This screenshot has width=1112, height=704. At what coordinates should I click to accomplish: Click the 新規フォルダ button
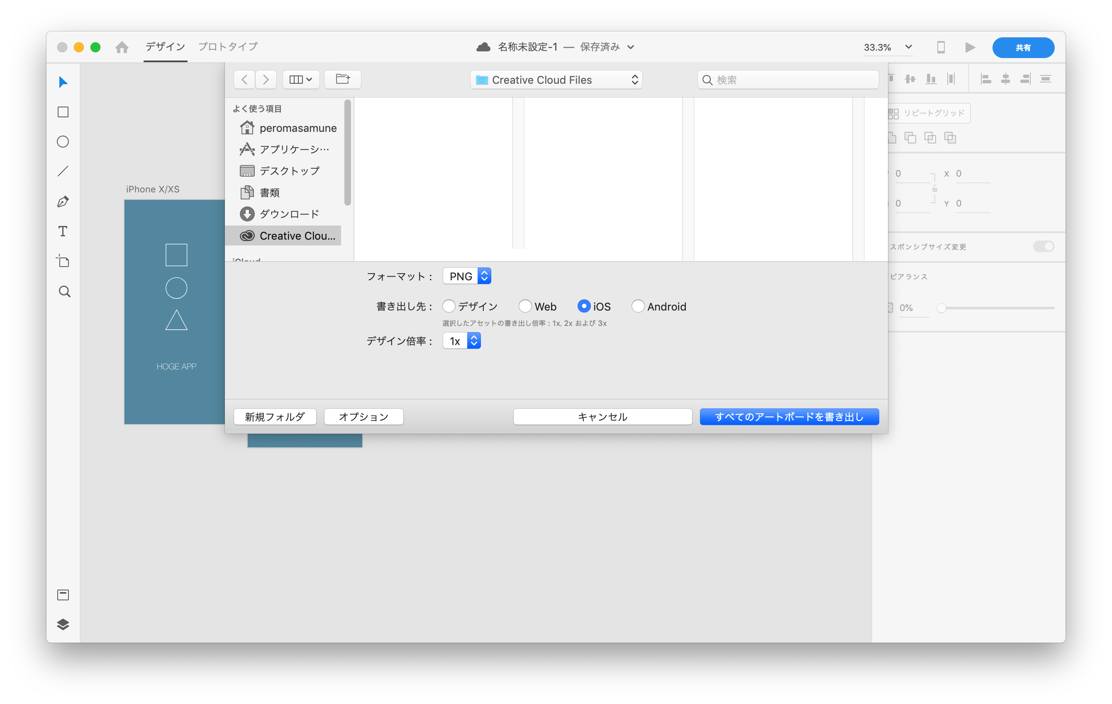click(275, 417)
